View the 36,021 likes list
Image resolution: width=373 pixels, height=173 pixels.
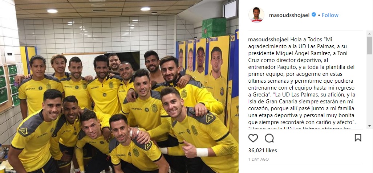pos(263,151)
